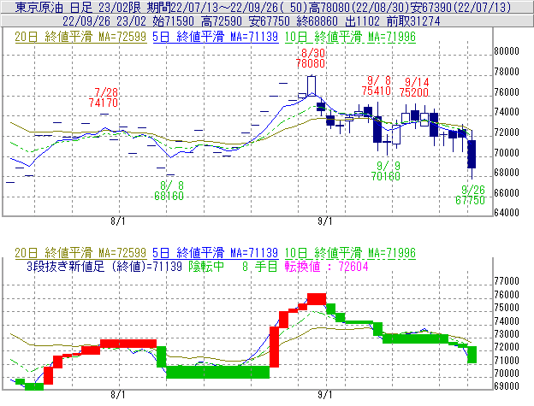This screenshot has width=534, height=406.
Task: Click the 3段抜き新値足 (終値)=71139 text
Action: tap(104, 266)
